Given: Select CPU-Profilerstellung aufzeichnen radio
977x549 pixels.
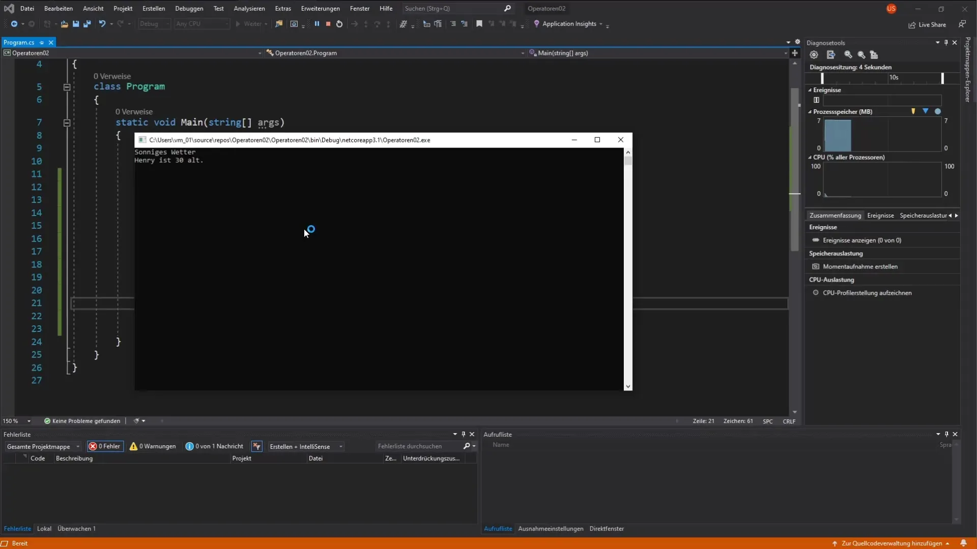Looking at the screenshot, I should [816, 293].
